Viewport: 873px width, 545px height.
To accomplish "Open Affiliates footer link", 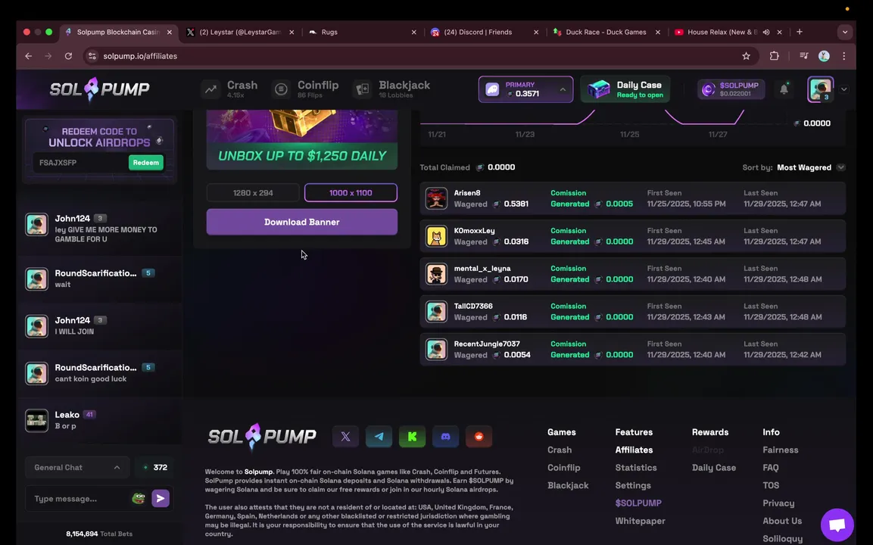I will (634, 450).
